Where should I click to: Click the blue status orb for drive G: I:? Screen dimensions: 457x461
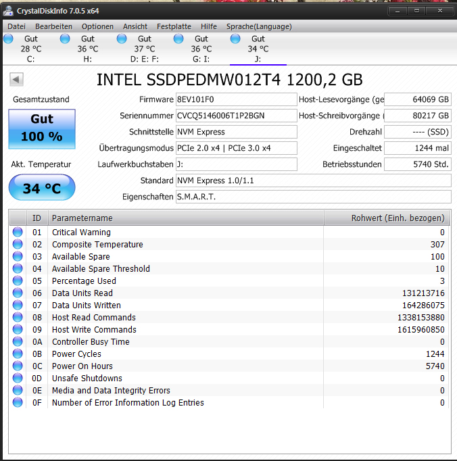pyautogui.click(x=178, y=39)
